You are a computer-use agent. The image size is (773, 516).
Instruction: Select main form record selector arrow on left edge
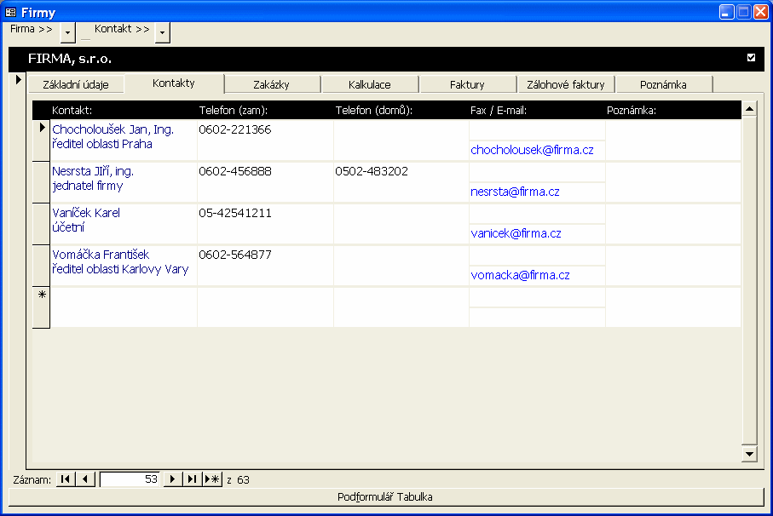click(x=18, y=80)
